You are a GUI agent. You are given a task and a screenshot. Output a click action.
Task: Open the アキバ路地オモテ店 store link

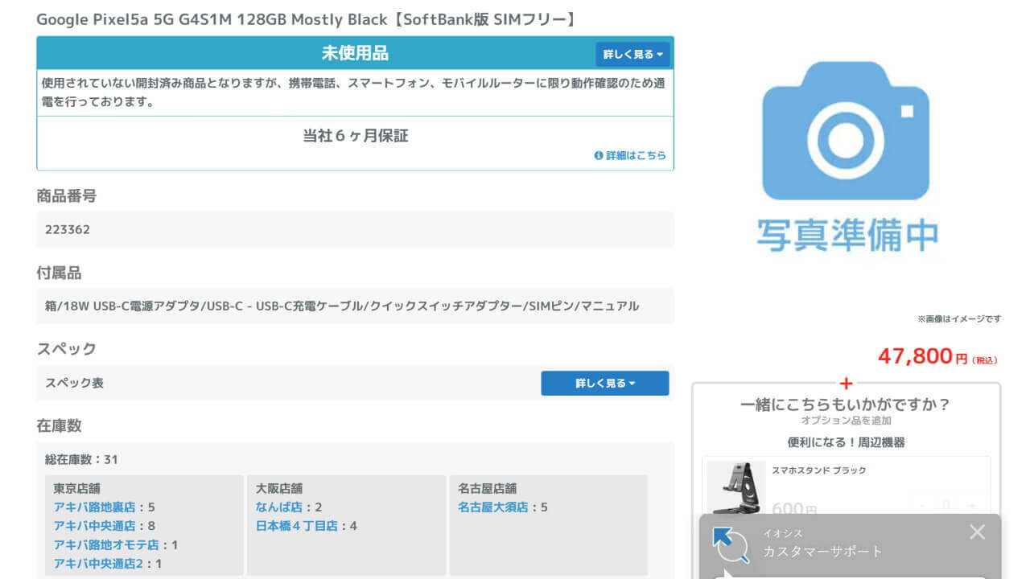click(x=106, y=545)
